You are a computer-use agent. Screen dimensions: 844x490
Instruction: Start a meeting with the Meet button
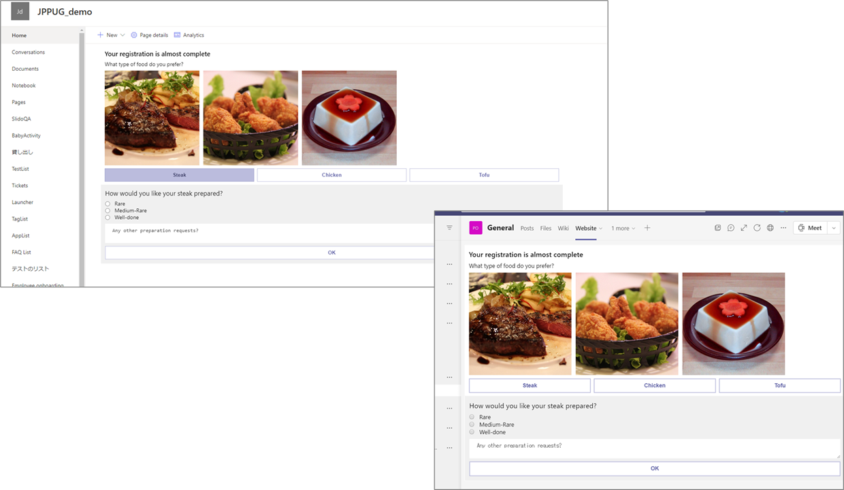coord(810,228)
